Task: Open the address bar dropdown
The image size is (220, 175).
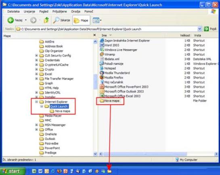Action: (199, 29)
